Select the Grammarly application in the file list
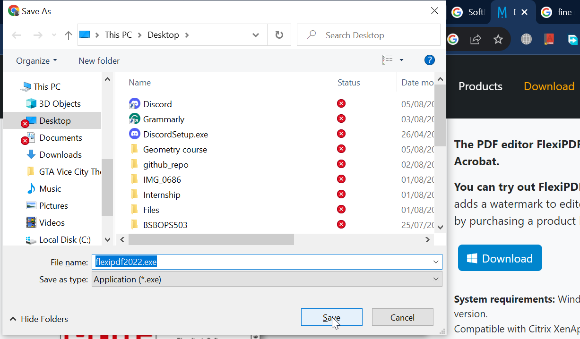Viewport: 580px width, 339px height. (163, 119)
